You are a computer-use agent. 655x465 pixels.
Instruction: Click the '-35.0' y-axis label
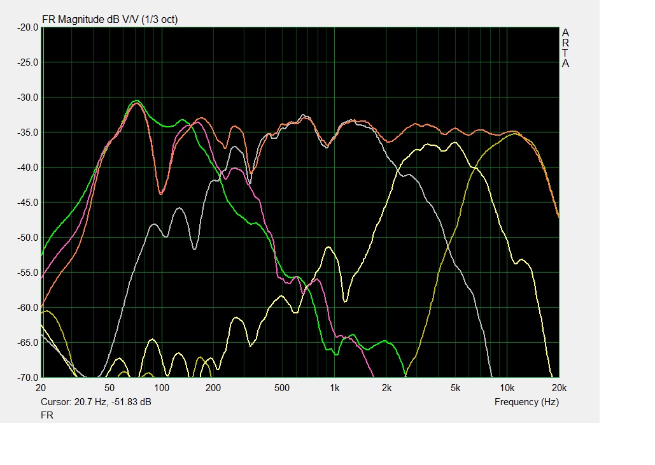coord(27,132)
